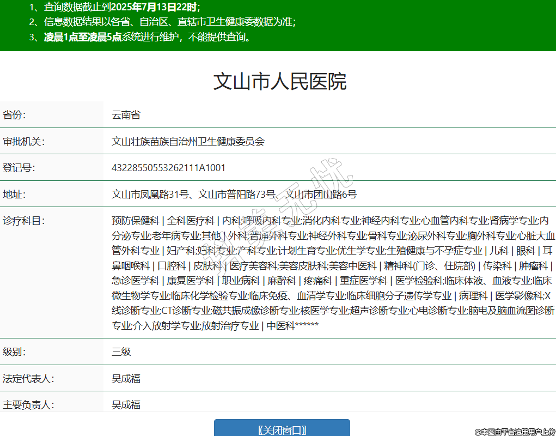
Task: Select 吴成福 in the 主要负责人 row
Action: point(126,404)
